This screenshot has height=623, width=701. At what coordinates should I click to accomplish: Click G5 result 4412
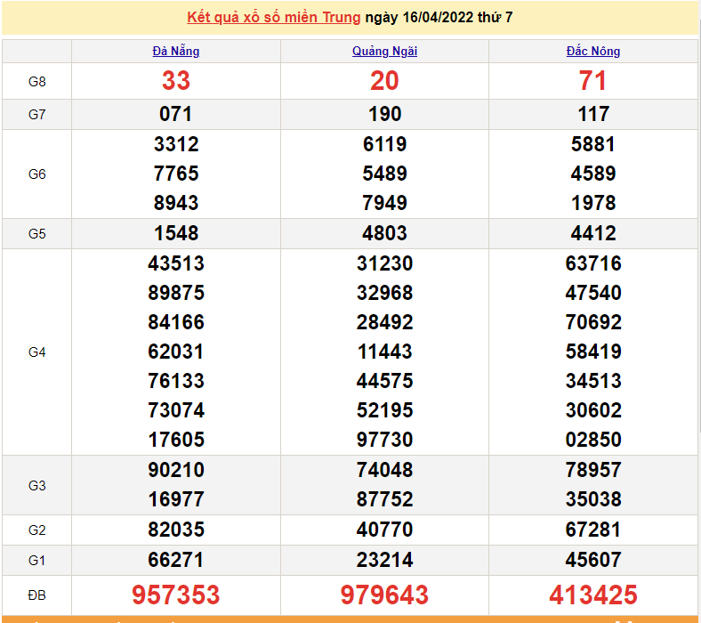(592, 233)
